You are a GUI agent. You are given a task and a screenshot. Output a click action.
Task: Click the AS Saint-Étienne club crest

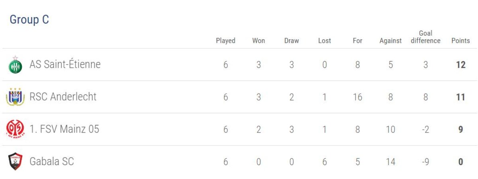[16, 65]
